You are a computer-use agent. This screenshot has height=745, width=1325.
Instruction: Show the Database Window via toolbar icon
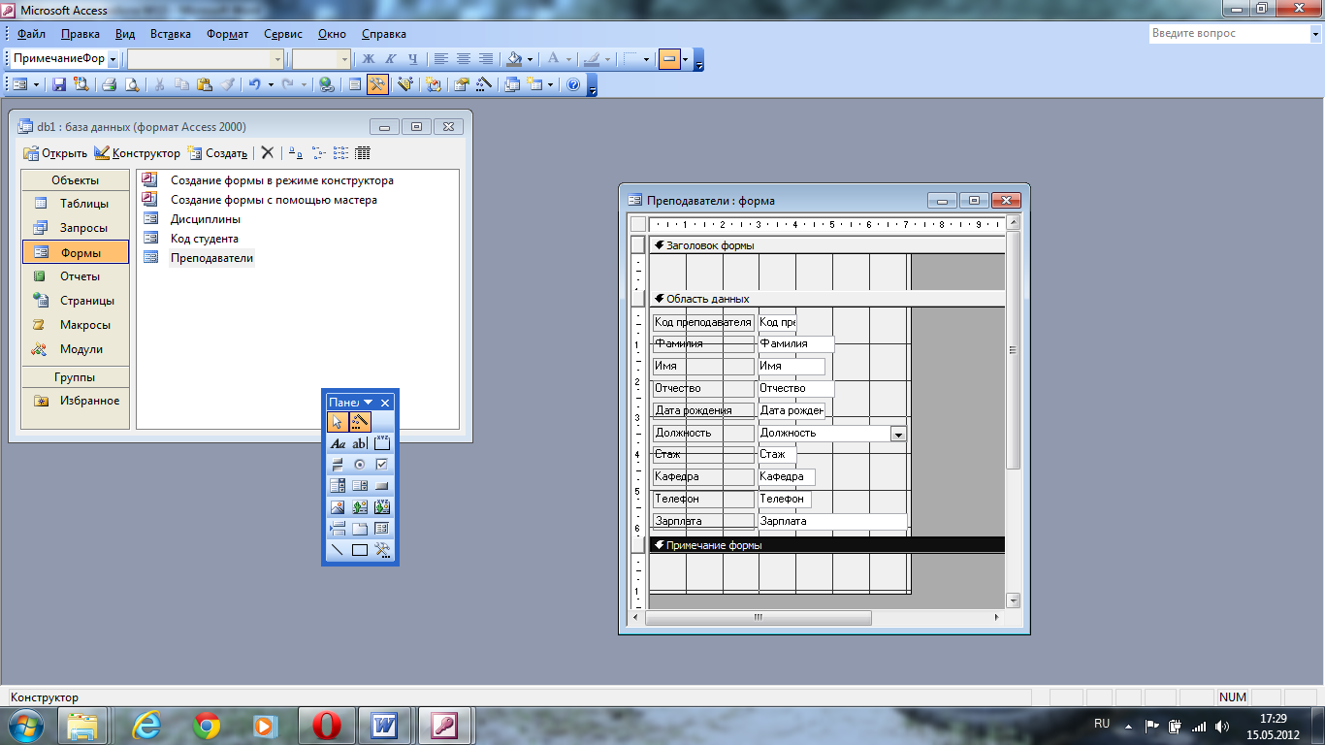pos(511,84)
